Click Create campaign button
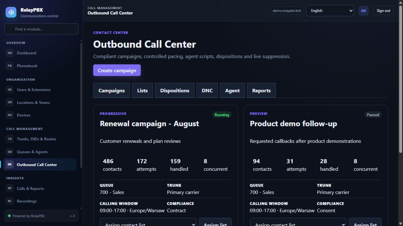This screenshot has width=403, height=226. [117, 70]
